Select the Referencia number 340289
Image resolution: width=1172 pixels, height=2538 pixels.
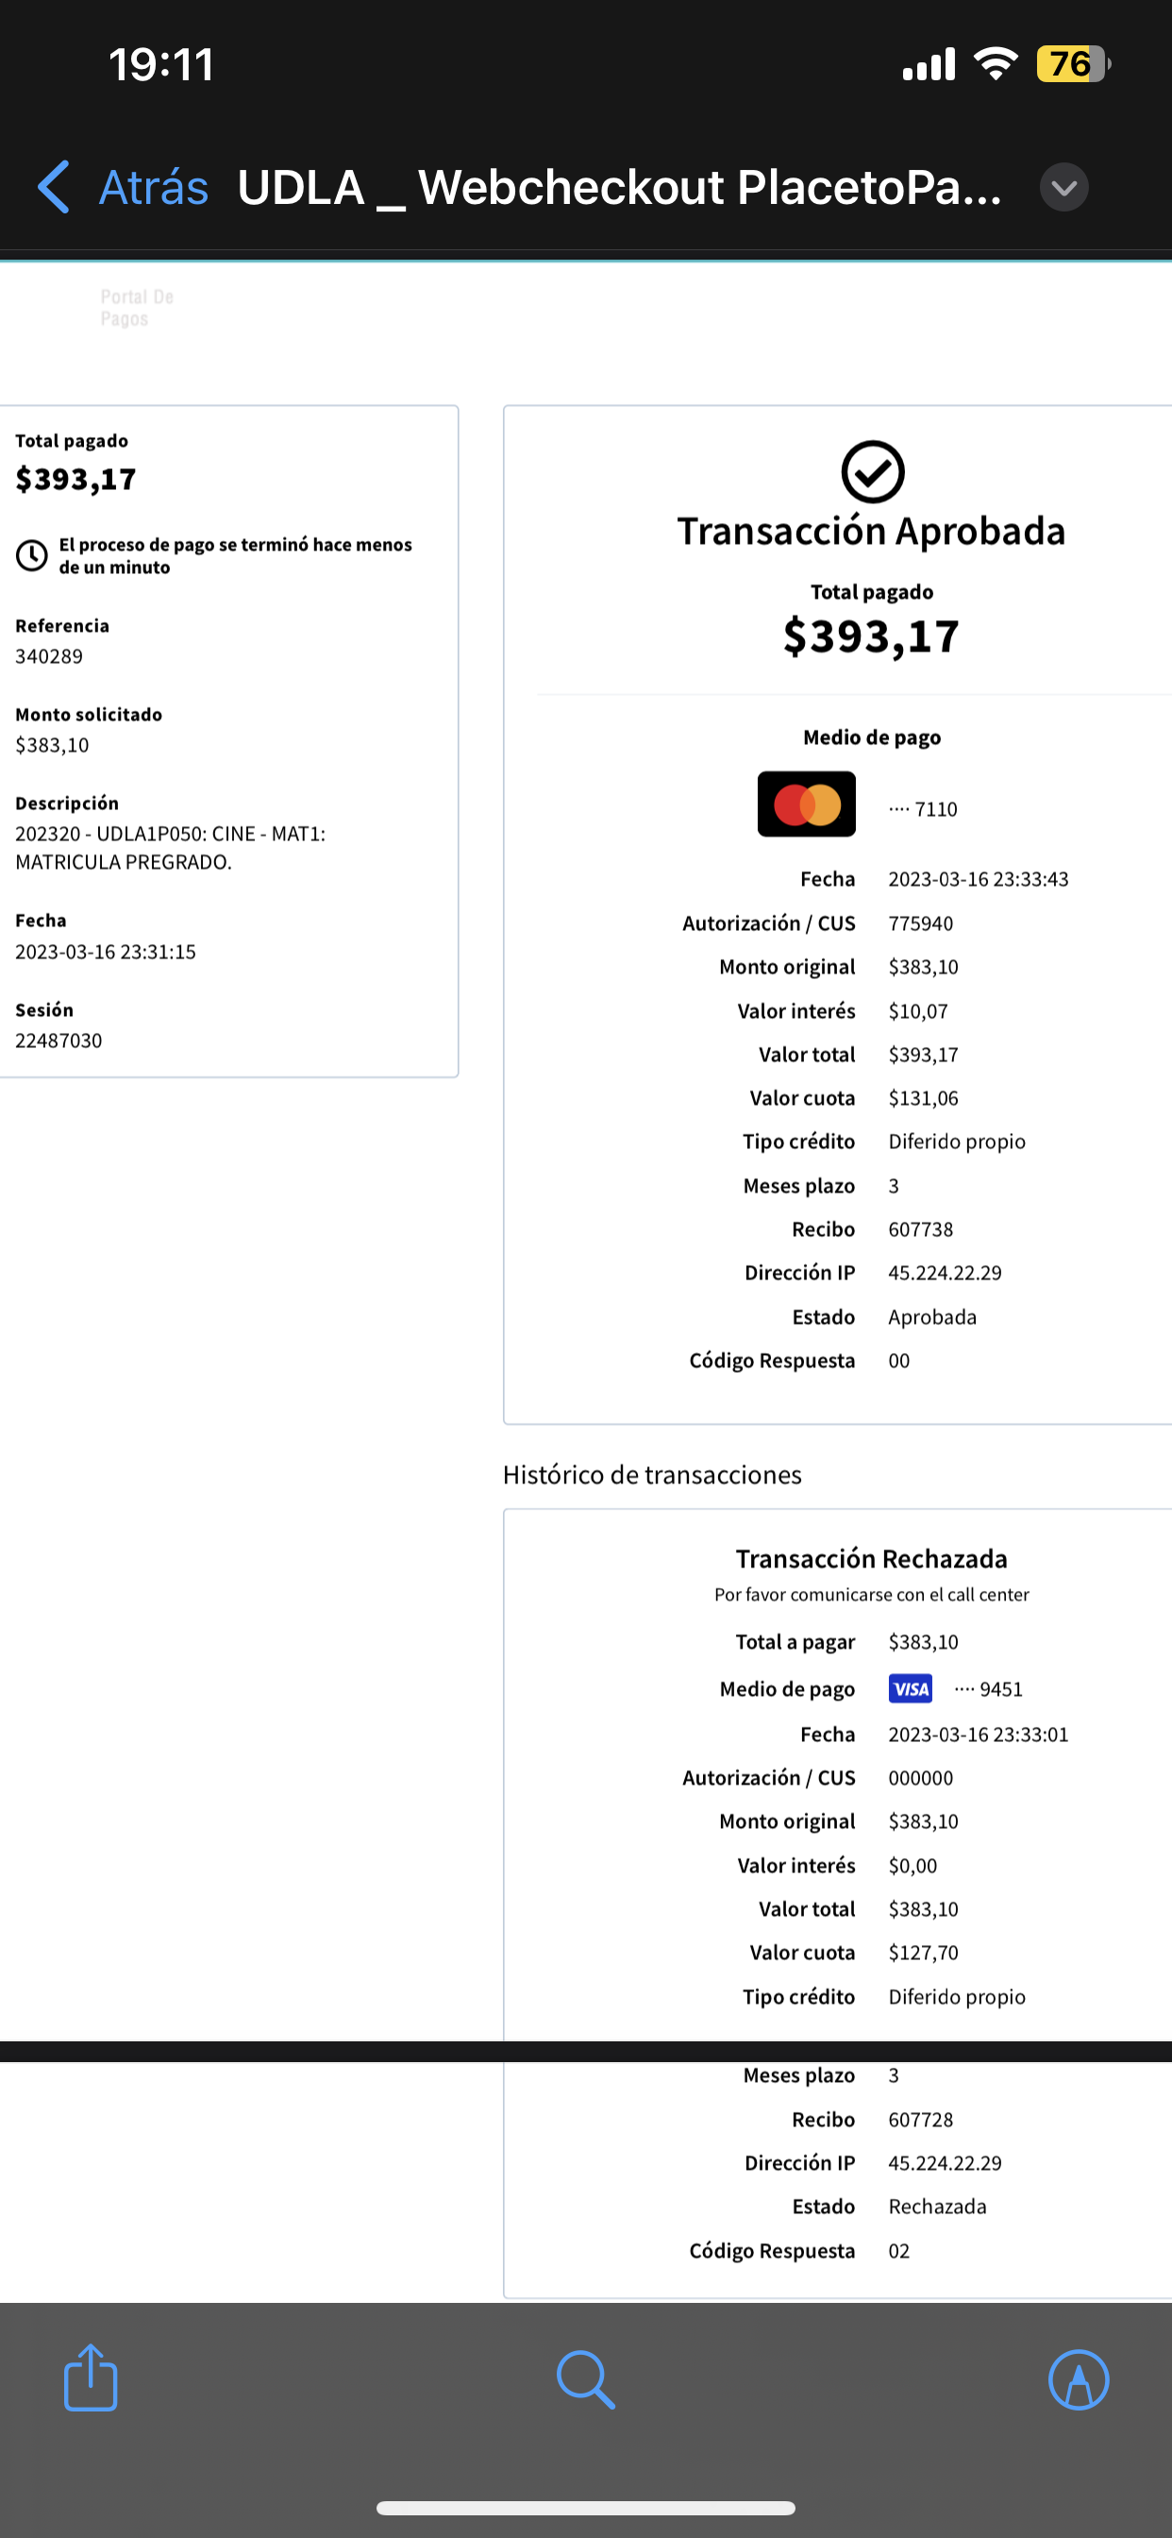pyautogui.click(x=49, y=656)
